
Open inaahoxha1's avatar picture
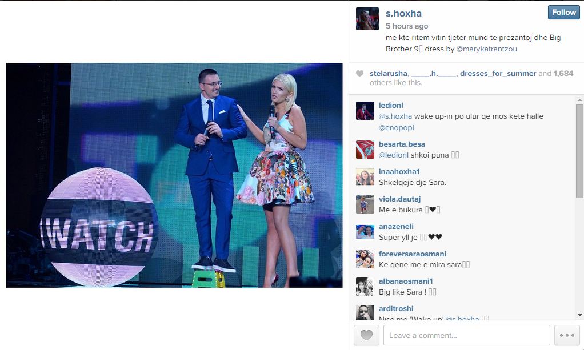point(365,176)
